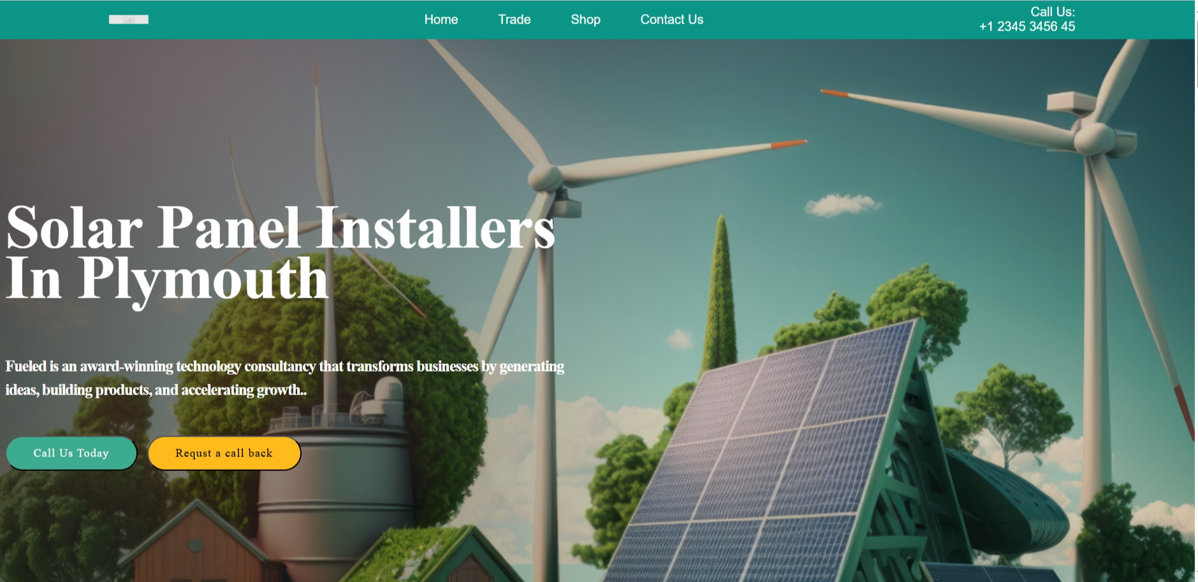The image size is (1198, 582).
Task: Click the 'Fueled is an award-winning' description paragraph
Action: point(284,378)
